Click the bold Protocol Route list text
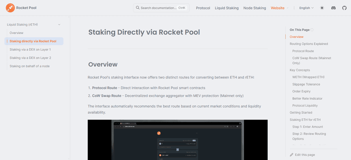The image size is (351, 160). [x=105, y=88]
